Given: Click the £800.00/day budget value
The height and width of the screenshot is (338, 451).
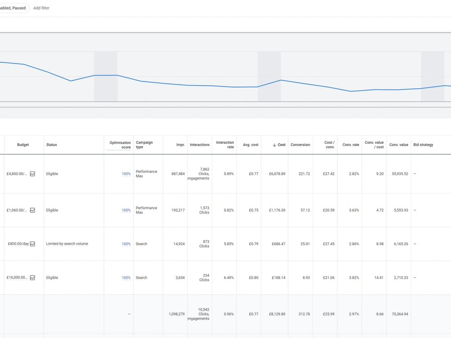Looking at the screenshot, I should [18, 244].
